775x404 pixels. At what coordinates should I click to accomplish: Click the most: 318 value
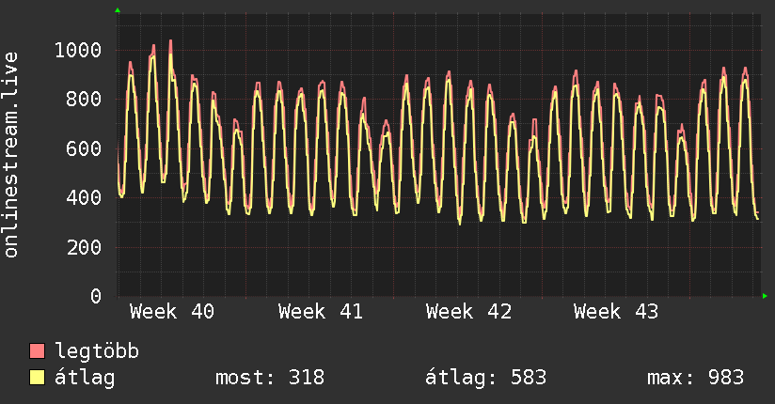(270, 378)
